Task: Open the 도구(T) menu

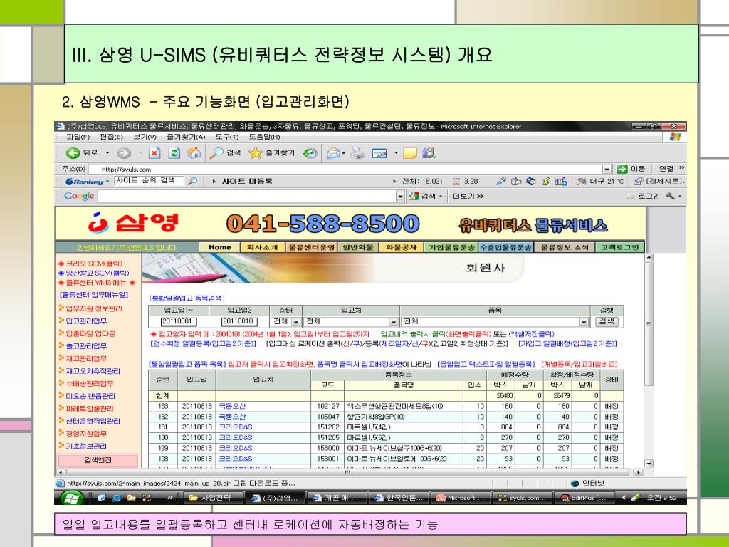Action: [x=226, y=137]
